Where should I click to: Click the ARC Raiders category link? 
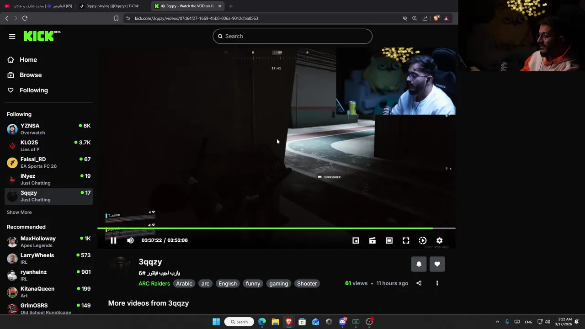click(154, 283)
